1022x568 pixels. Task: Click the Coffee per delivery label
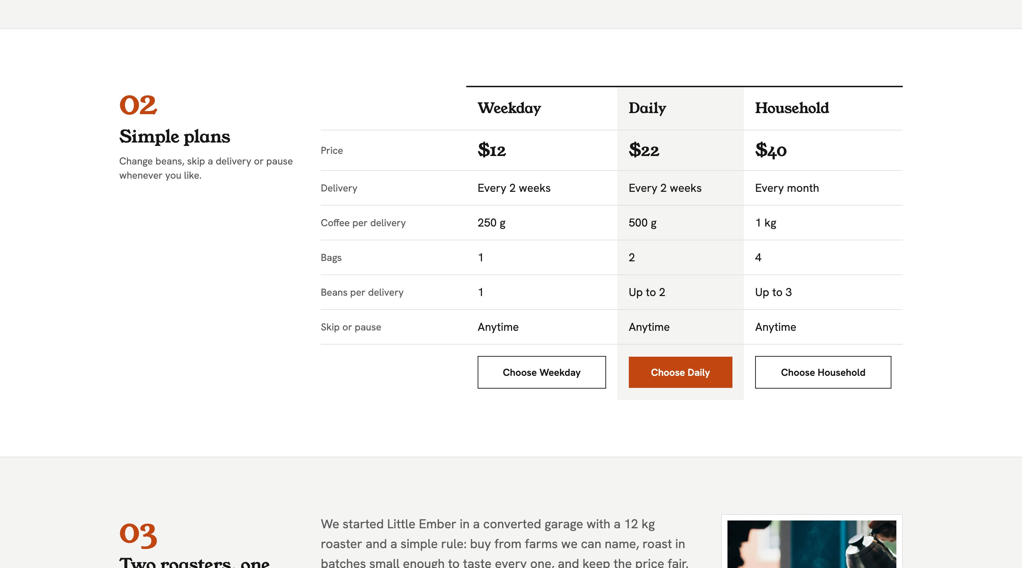[x=363, y=223]
